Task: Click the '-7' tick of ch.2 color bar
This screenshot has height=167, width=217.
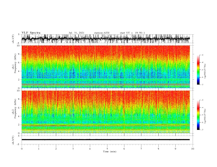Action: tap(202, 130)
